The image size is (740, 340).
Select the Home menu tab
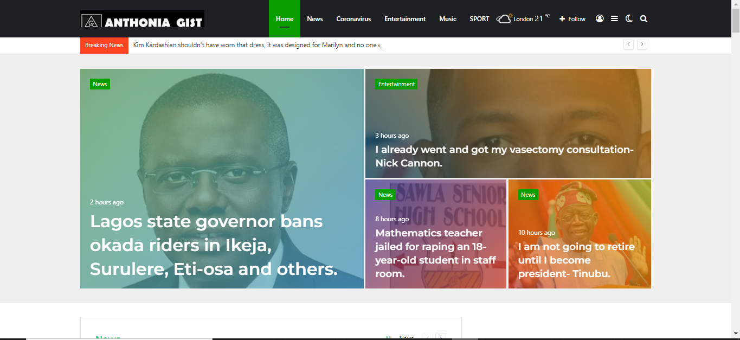[285, 19]
